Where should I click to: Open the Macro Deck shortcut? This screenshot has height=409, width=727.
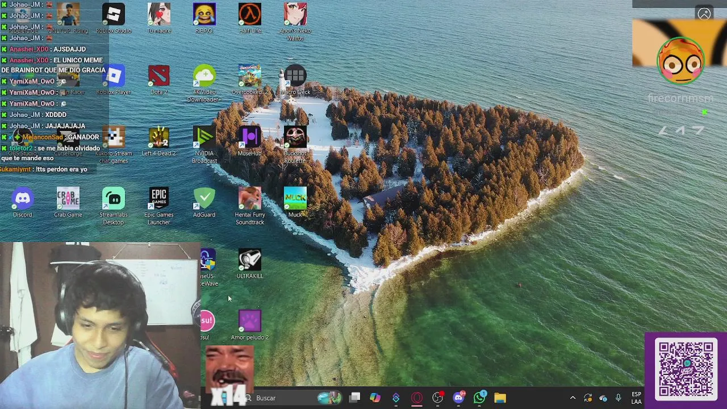click(295, 80)
